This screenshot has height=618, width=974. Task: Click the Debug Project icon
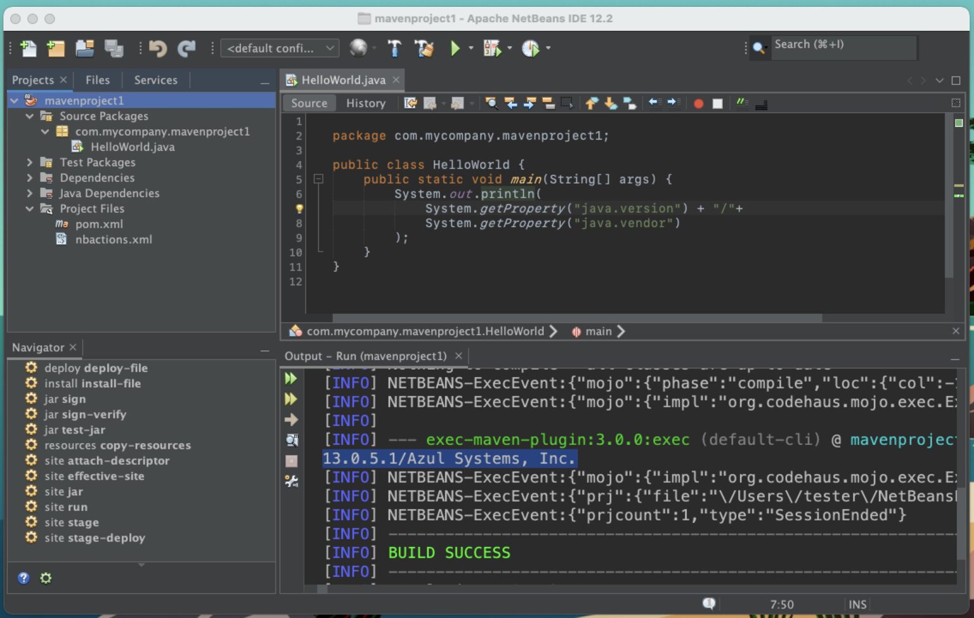(x=493, y=48)
